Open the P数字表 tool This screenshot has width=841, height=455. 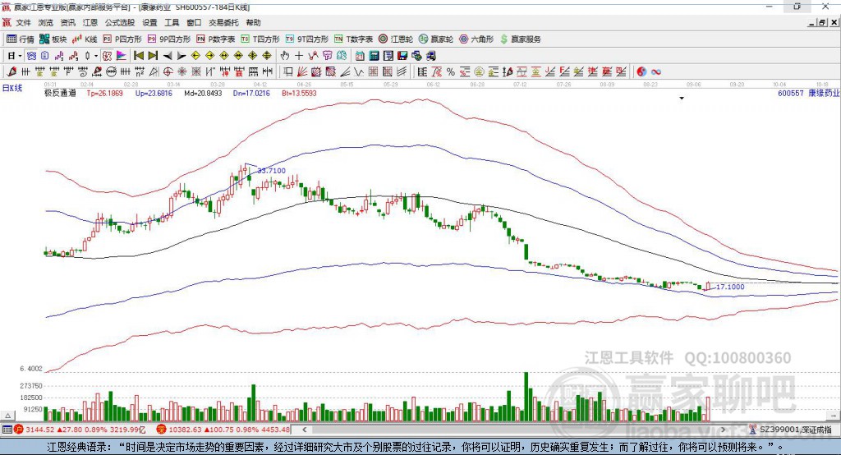pos(216,39)
